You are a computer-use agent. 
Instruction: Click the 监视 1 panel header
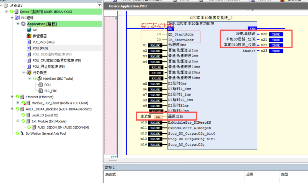coord(206,167)
